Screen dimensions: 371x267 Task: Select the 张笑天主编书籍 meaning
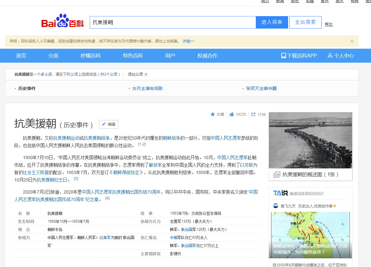(261, 88)
